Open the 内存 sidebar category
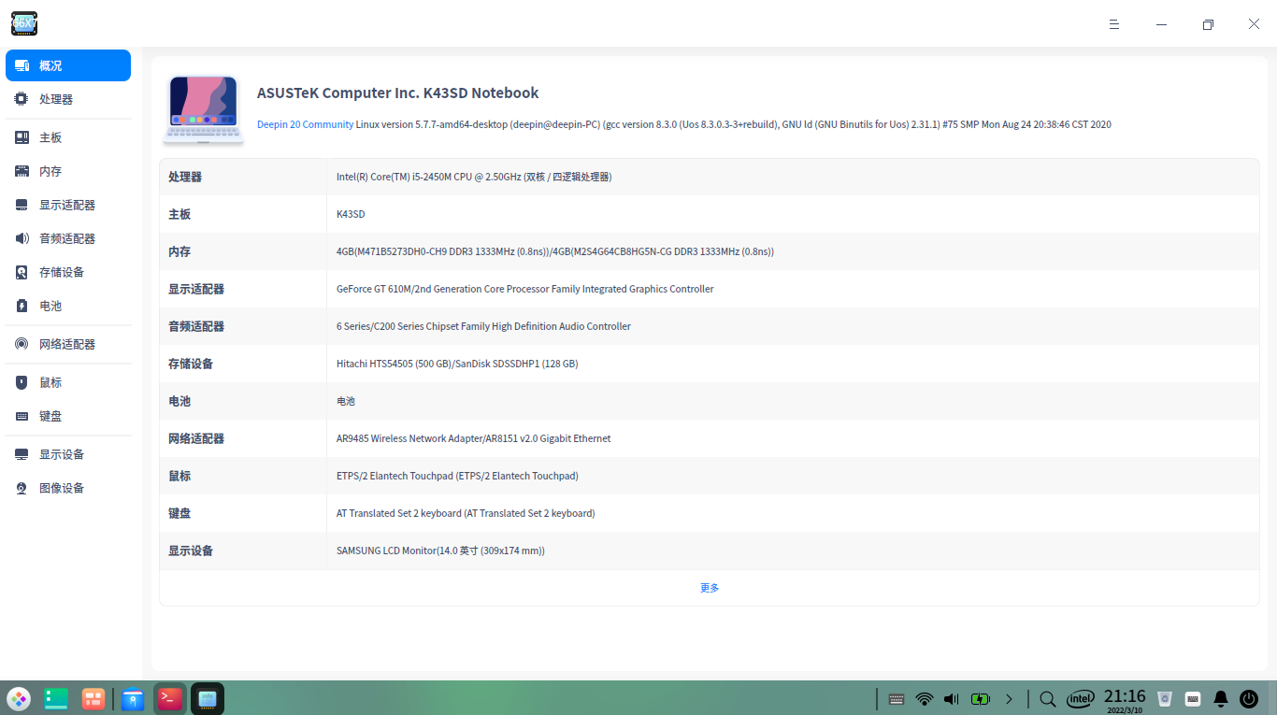Image resolution: width=1277 pixels, height=715 pixels. point(68,171)
